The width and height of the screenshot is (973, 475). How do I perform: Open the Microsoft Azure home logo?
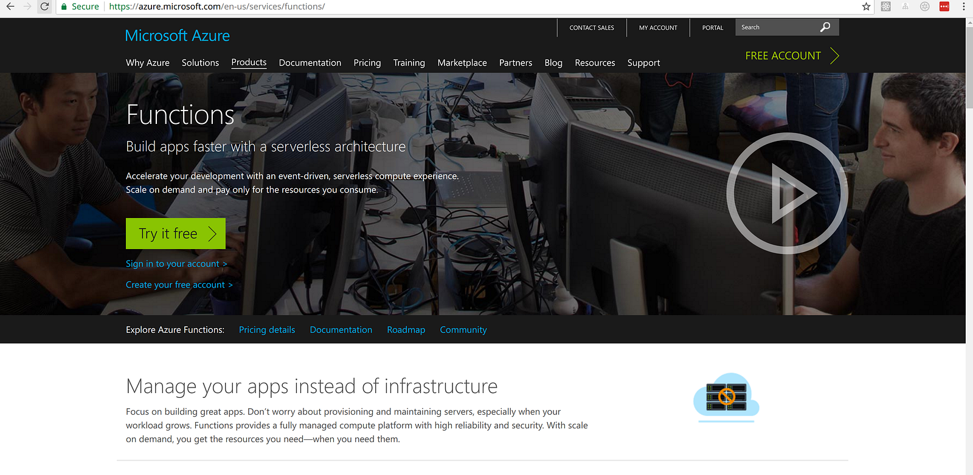click(178, 36)
